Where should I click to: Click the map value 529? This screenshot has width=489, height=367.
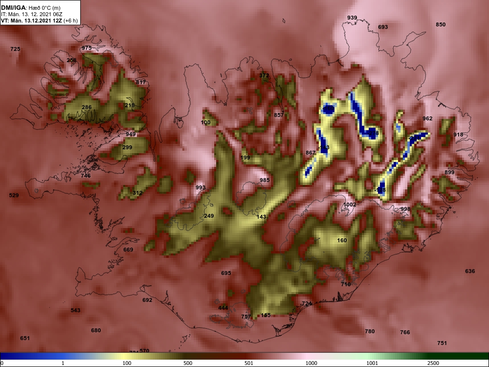[14, 195]
